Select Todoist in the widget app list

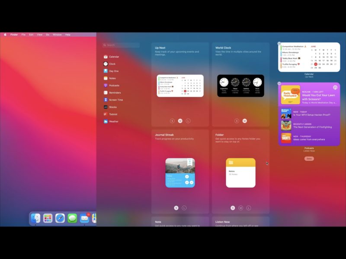[111, 114]
